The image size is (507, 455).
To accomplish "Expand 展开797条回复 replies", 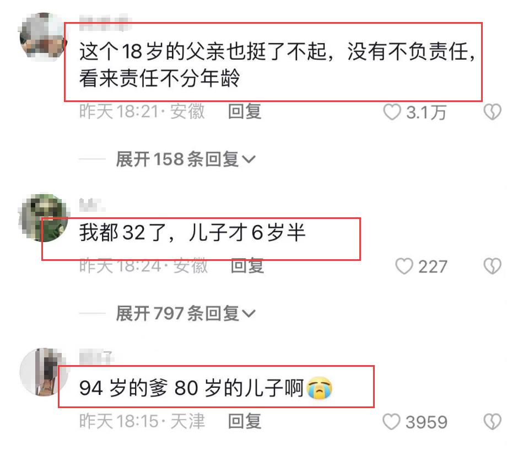I will pos(186,313).
